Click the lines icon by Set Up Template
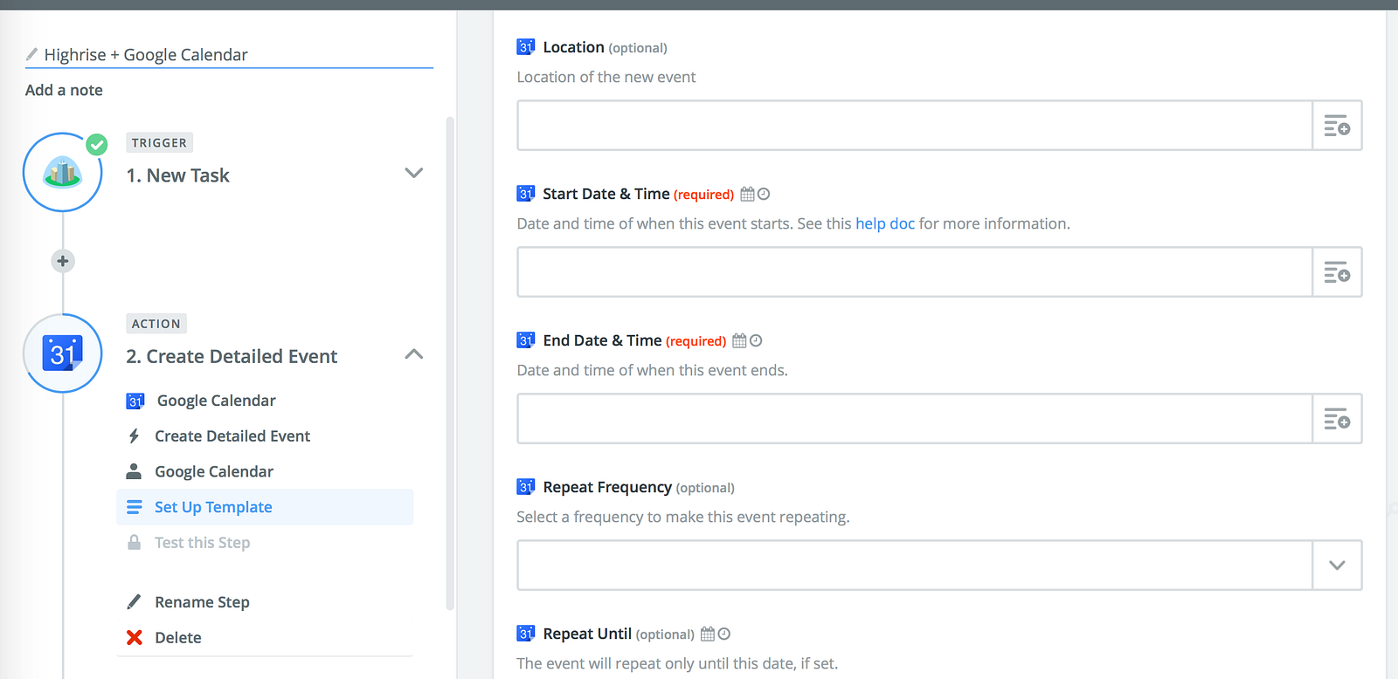Screen dimensions: 1398x679 (x=135, y=507)
